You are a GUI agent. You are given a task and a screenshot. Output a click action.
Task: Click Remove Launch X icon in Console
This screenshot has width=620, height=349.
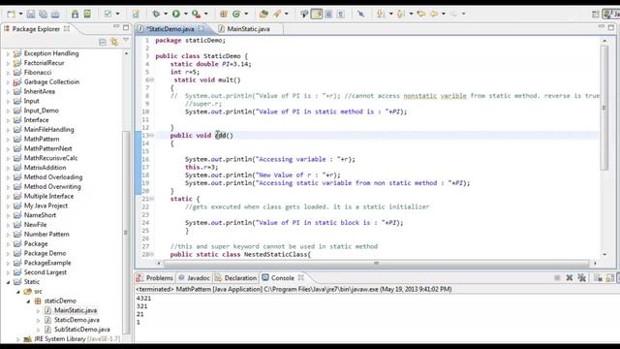[x=570, y=278]
